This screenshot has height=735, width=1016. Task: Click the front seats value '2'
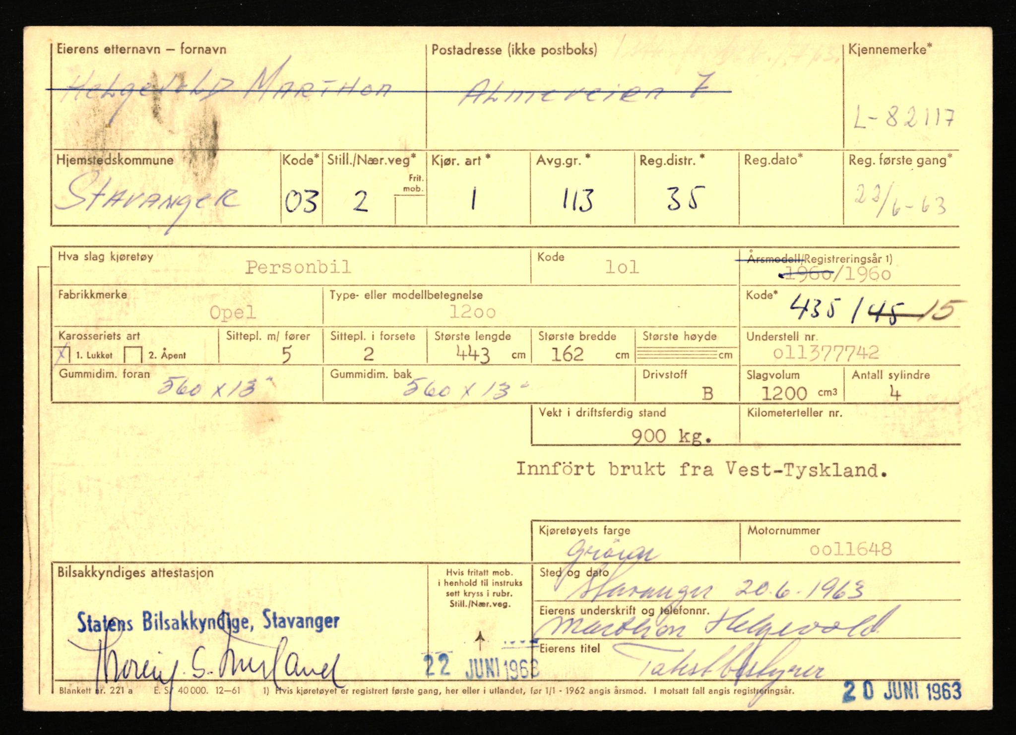368,354
